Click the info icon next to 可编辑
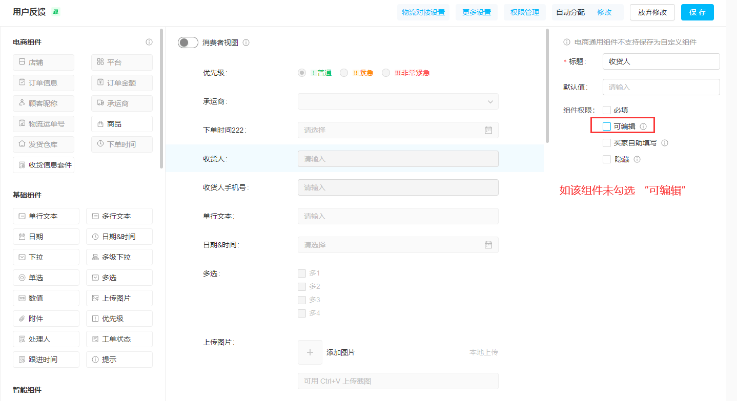Viewport: 737px width, 401px height. 643,126
